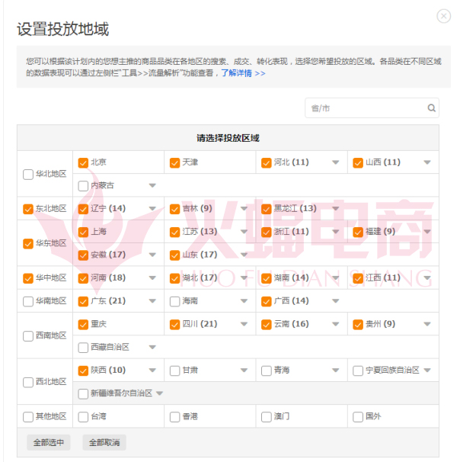Uncheck the 安徽 (17) checkbox
Viewport: 460px width, 462px height.
(83, 255)
